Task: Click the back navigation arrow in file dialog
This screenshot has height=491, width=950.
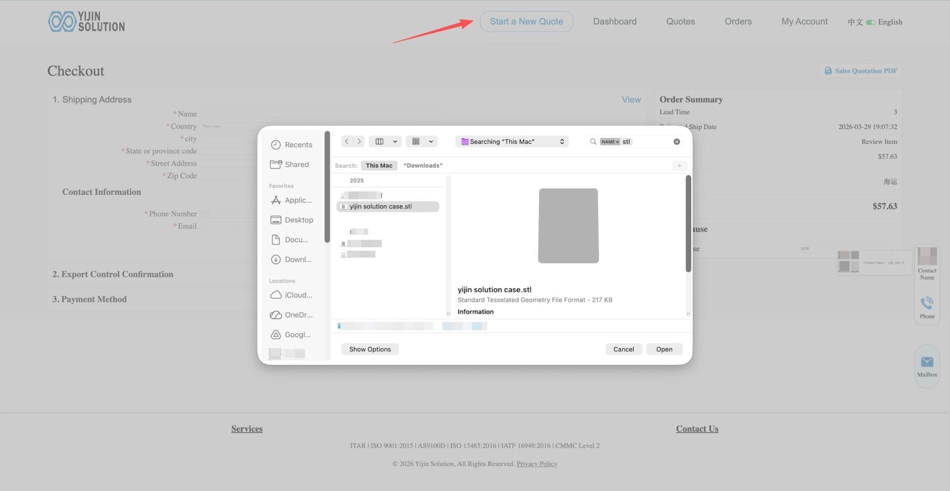Action: click(347, 141)
